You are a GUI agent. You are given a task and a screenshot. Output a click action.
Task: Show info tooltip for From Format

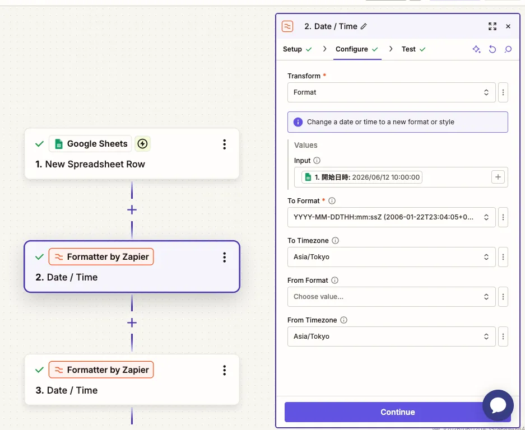tap(335, 281)
